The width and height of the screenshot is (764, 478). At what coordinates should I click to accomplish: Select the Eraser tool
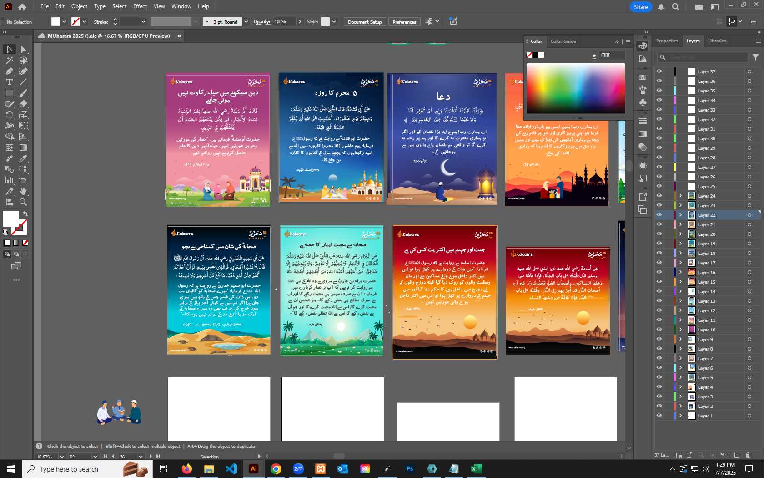click(x=23, y=104)
